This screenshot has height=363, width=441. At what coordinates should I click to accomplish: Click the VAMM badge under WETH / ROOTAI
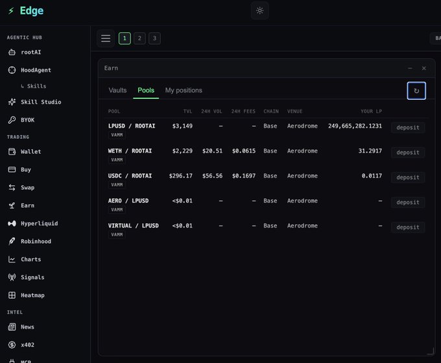(x=117, y=160)
